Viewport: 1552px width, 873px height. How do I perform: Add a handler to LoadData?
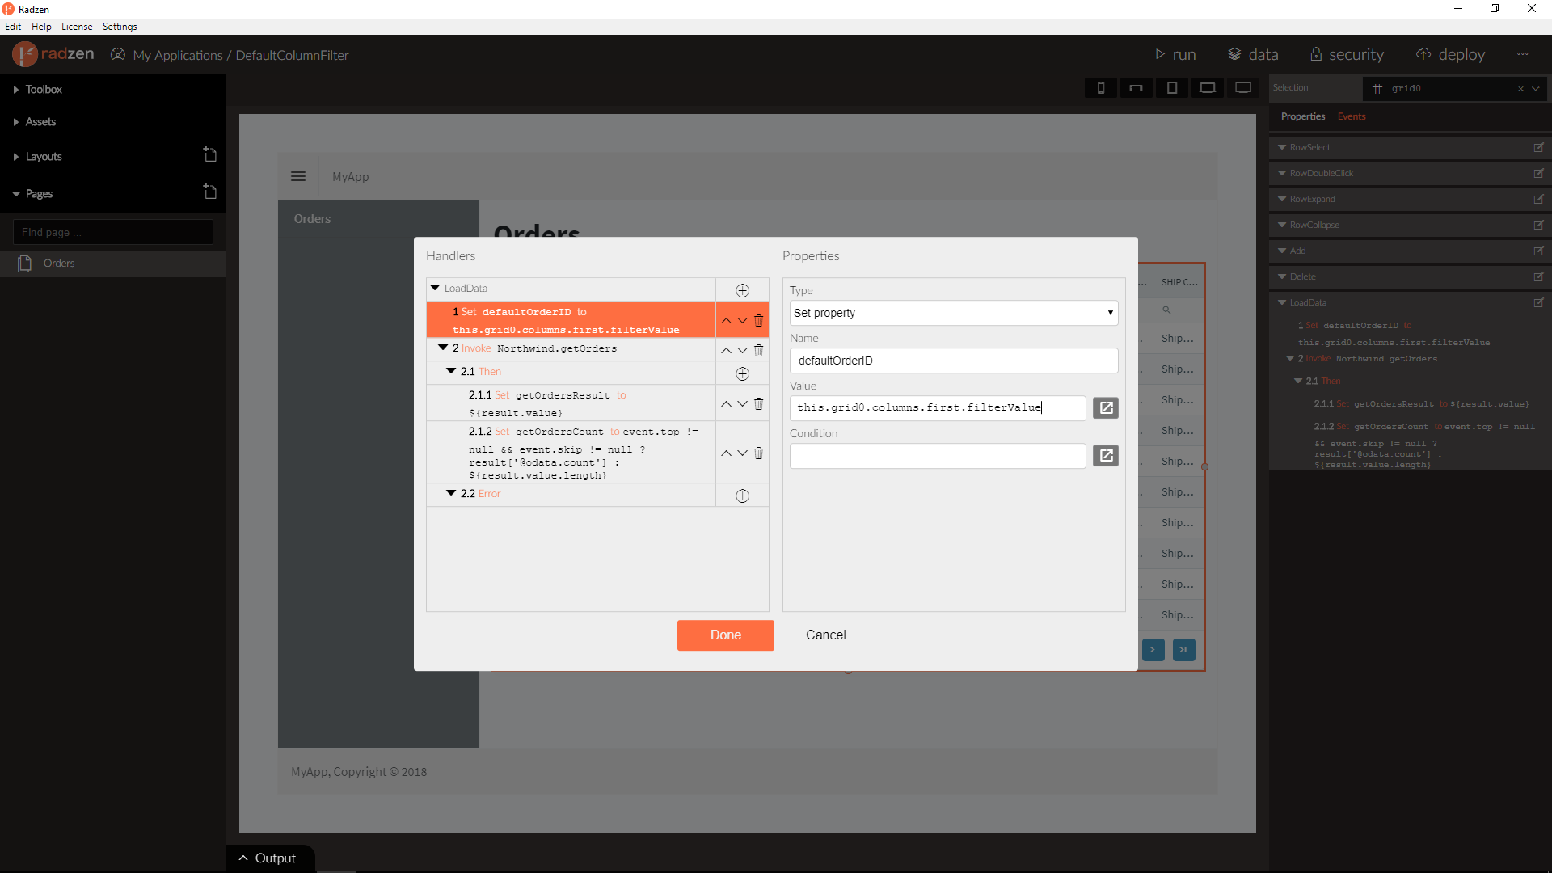[x=742, y=290]
